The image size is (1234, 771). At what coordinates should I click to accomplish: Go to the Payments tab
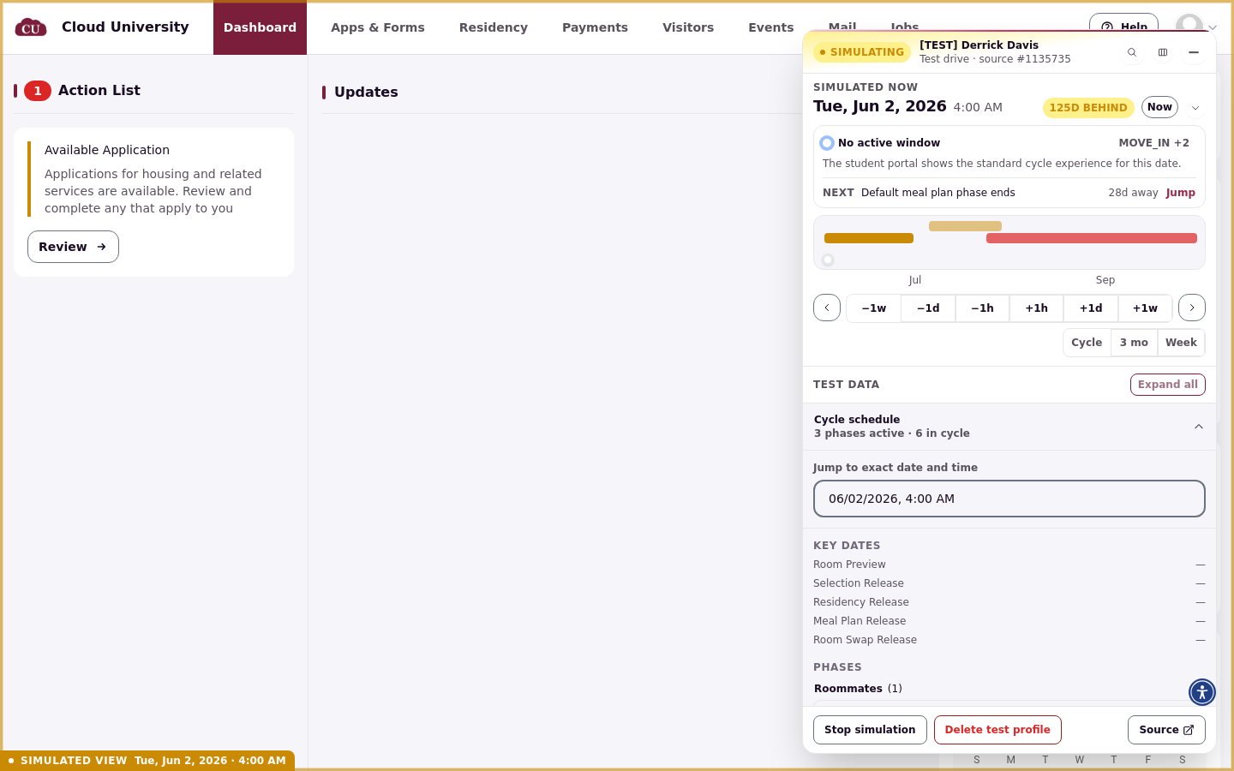595,27
